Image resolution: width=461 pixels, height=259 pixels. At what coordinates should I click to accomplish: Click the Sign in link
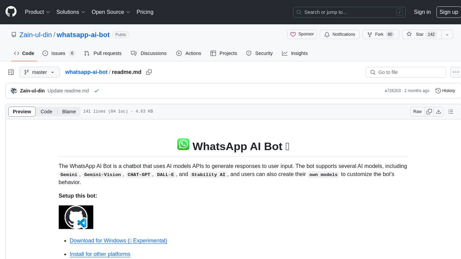pyautogui.click(x=422, y=12)
